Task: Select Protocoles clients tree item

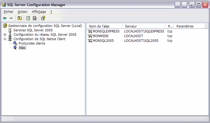Action: (x=32, y=43)
